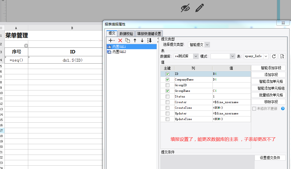The width and height of the screenshot is (291, 169).
Task: Click the 主键 table header
Action: (167, 68)
